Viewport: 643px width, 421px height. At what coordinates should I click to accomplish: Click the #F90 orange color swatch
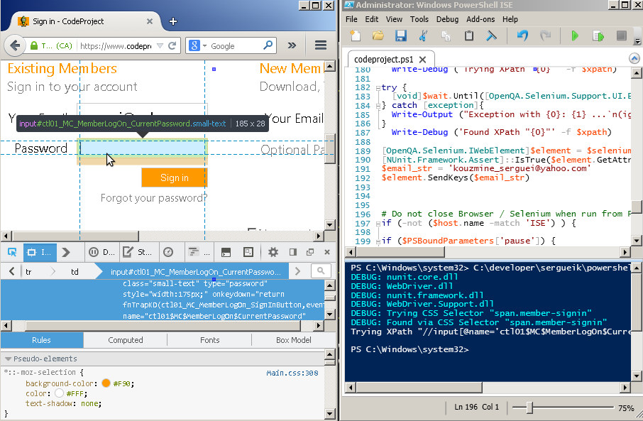tap(106, 383)
